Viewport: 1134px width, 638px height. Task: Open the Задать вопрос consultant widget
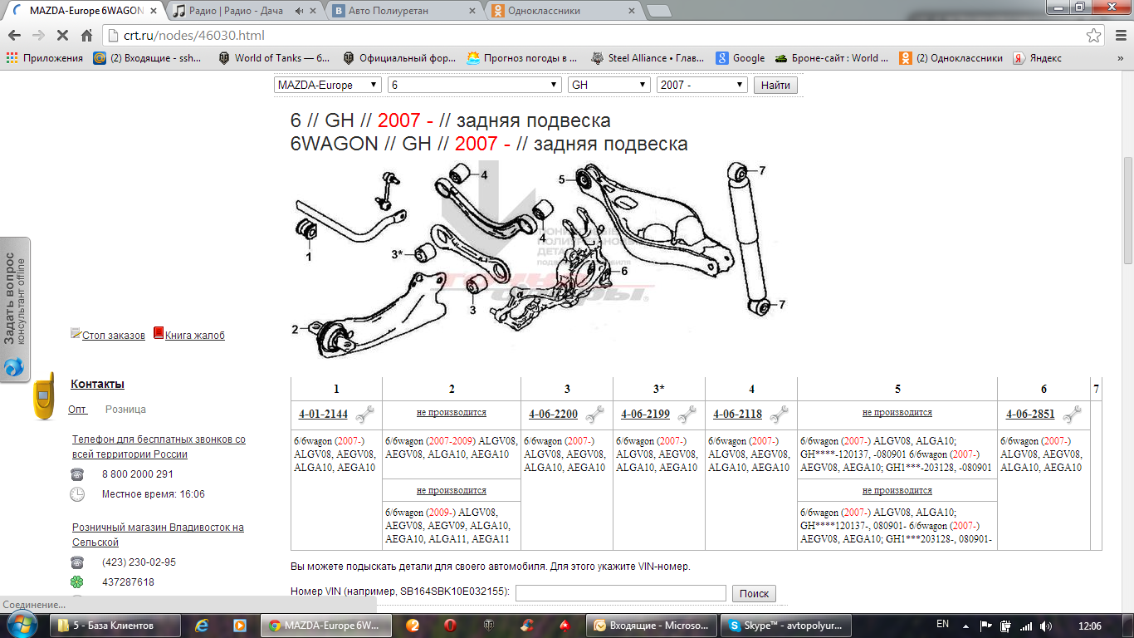point(15,310)
